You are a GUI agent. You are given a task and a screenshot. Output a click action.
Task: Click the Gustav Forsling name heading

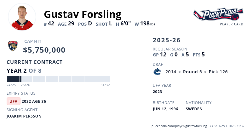pyautogui.click(x=83, y=14)
